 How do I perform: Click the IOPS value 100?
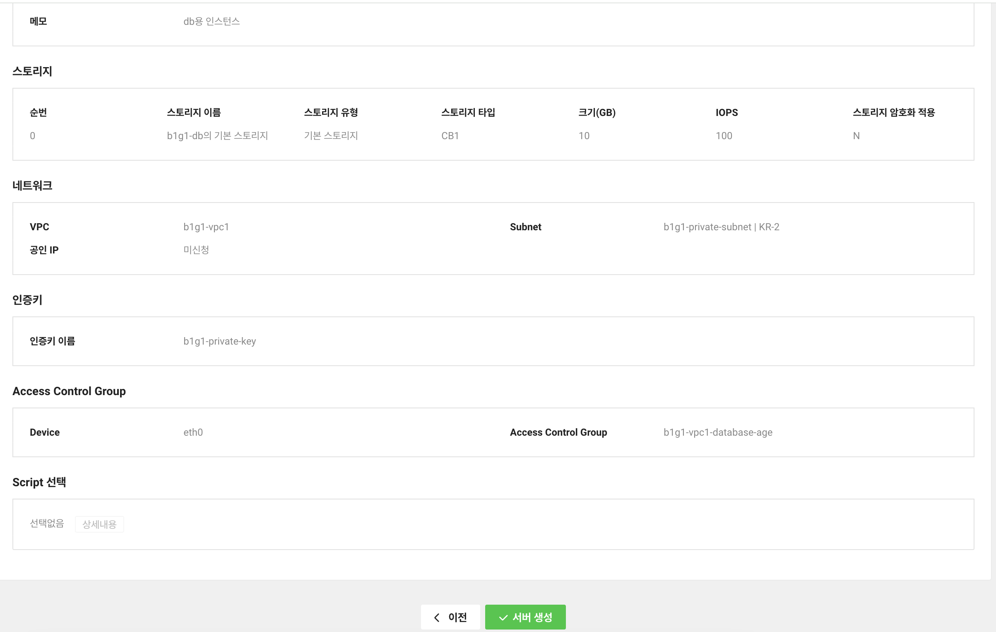click(x=724, y=136)
